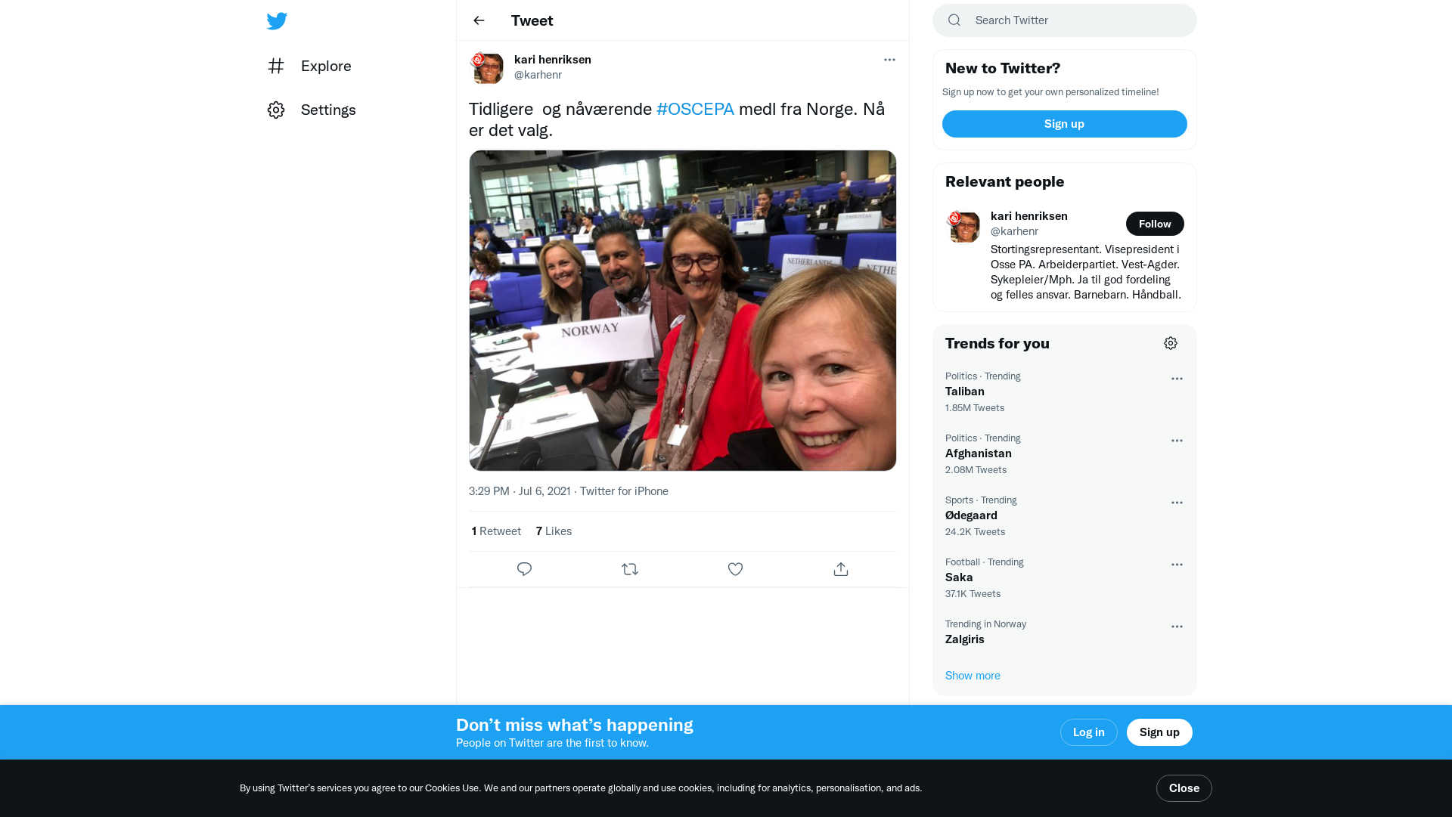Click the Search Twitter field
1452x817 pixels.
click(x=1074, y=20)
